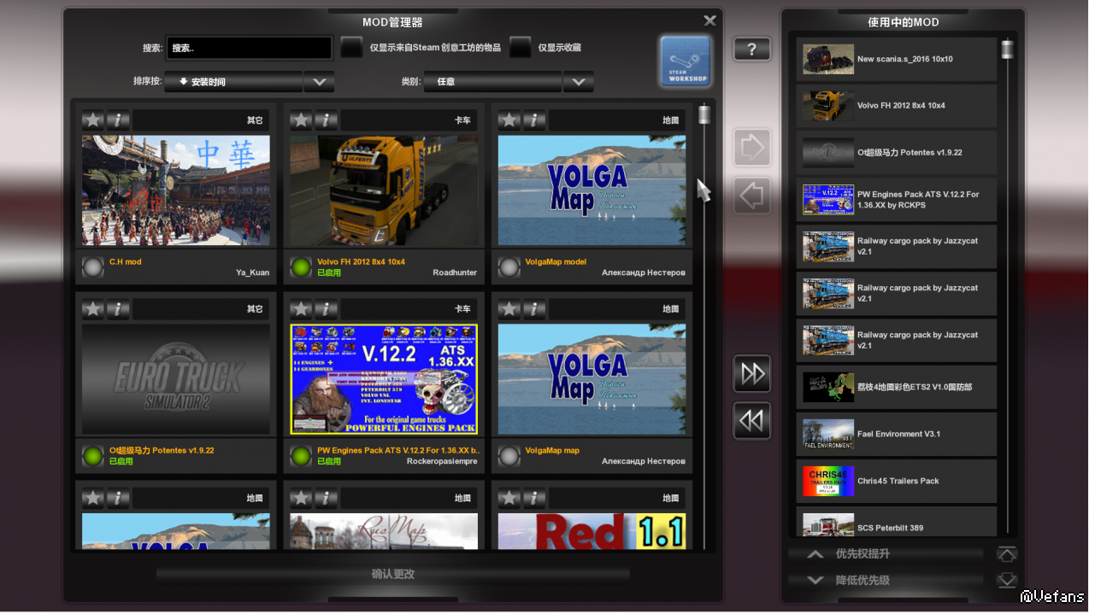Click the sort dropdown arrow button
The width and height of the screenshot is (1095, 614).
pos(319,82)
